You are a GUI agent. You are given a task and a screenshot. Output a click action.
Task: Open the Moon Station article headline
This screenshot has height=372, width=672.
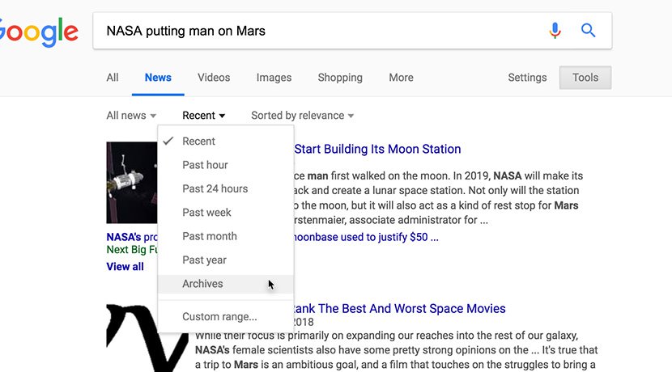(x=377, y=149)
